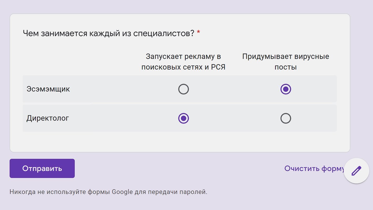Click selected Эсэмэмщик radio under Придумывает вирусные посты

[286, 89]
